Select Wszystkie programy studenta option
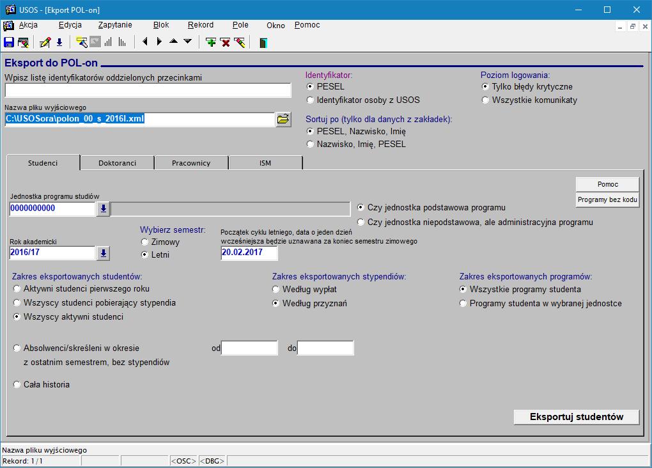This screenshot has height=468, width=652. pos(463,289)
